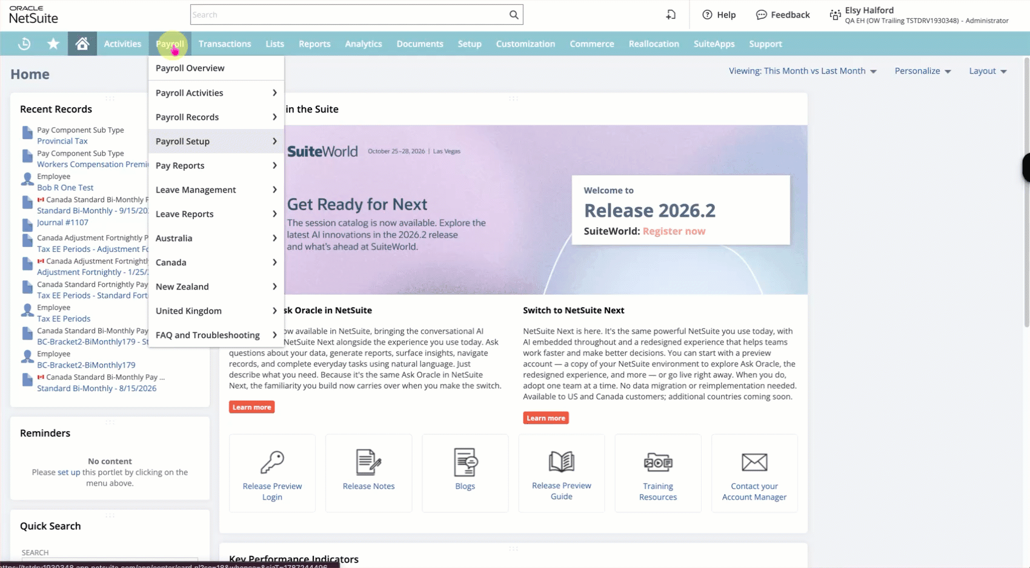Open the change roles user icon
Screen dimensions: 1030x568
click(x=835, y=15)
